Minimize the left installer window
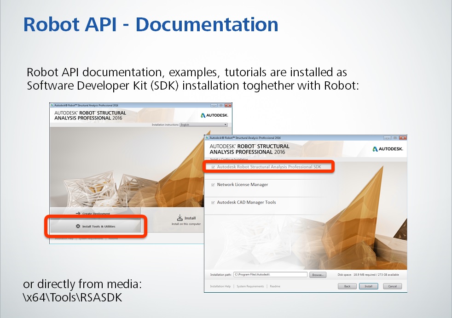Screen dimensions: 452x318 [214, 105]
